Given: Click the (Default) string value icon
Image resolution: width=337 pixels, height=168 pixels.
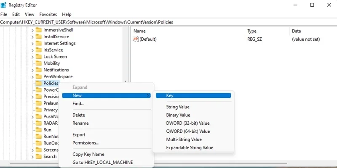Looking at the screenshot, I should pyautogui.click(x=136, y=39).
